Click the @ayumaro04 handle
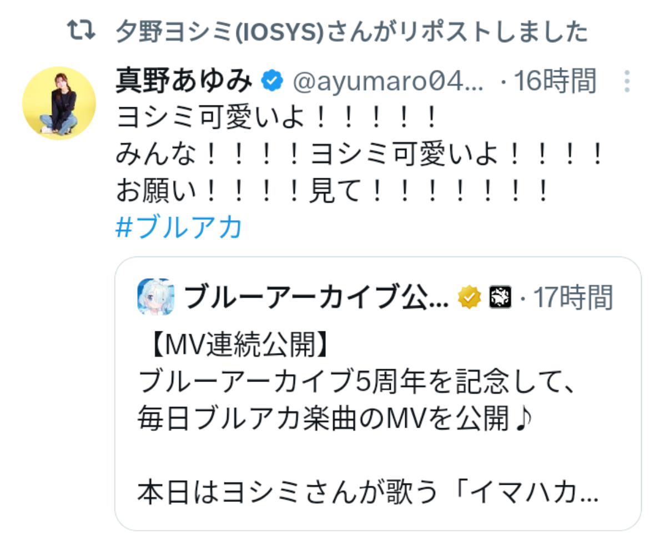Viewport: 664px width, 533px height. coord(388,81)
